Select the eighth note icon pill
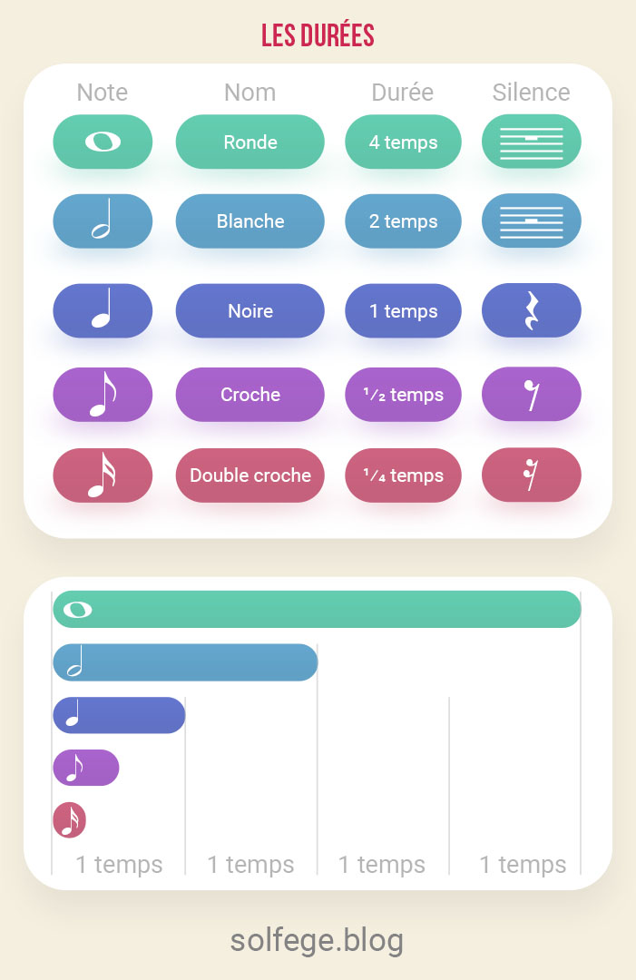The height and width of the screenshot is (980, 636). (x=103, y=395)
